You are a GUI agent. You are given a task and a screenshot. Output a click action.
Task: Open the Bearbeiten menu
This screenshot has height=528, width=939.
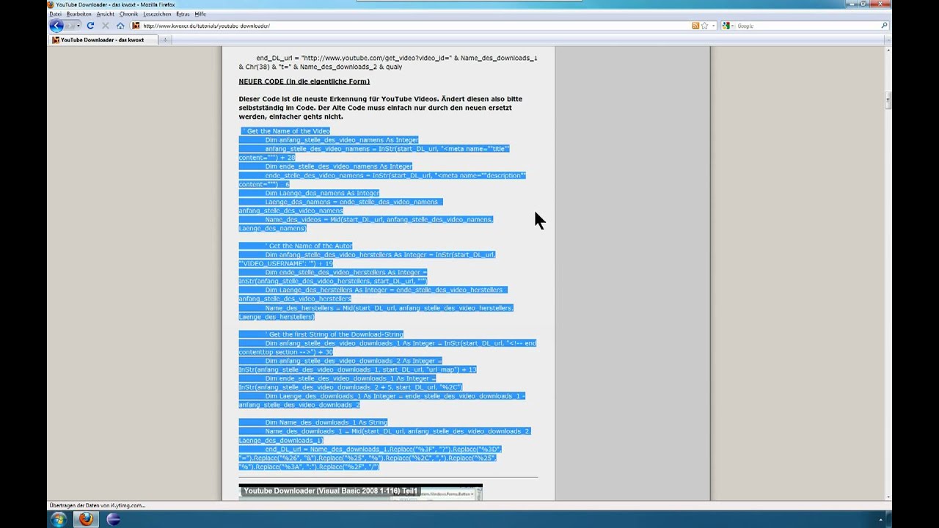coord(79,14)
